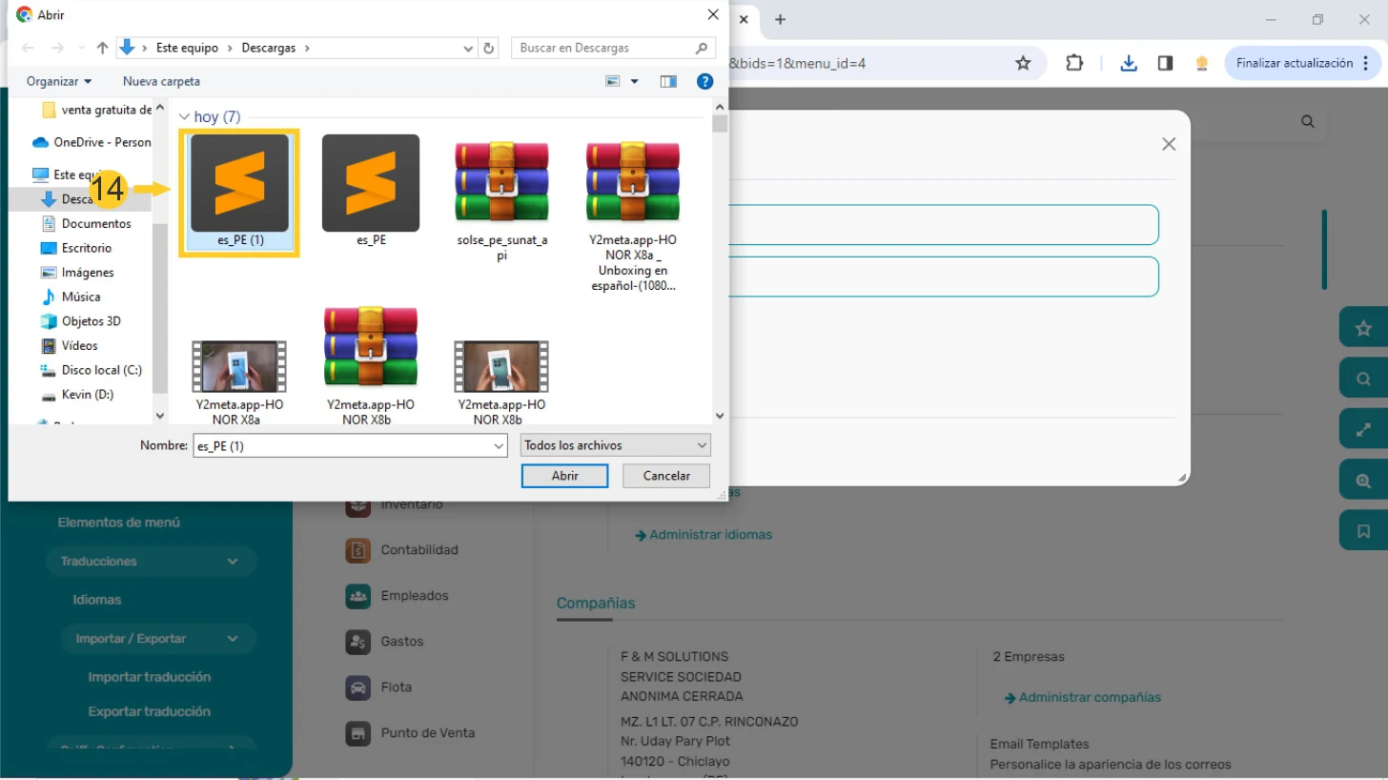Select Documentos in navigation pane

click(96, 223)
